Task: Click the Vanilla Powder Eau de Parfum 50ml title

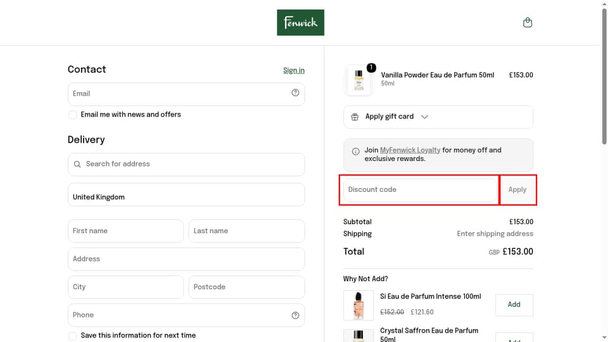Action: [x=438, y=75]
